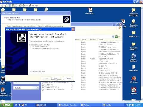Click the blue panel icon in the remote toolbar
The height and width of the screenshot is (107, 143).
[10, 5]
